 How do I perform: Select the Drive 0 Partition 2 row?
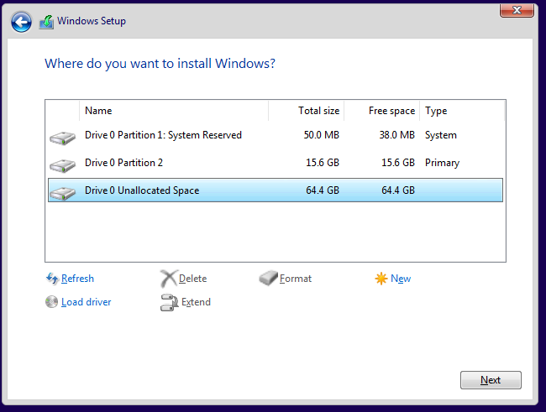[276, 163]
